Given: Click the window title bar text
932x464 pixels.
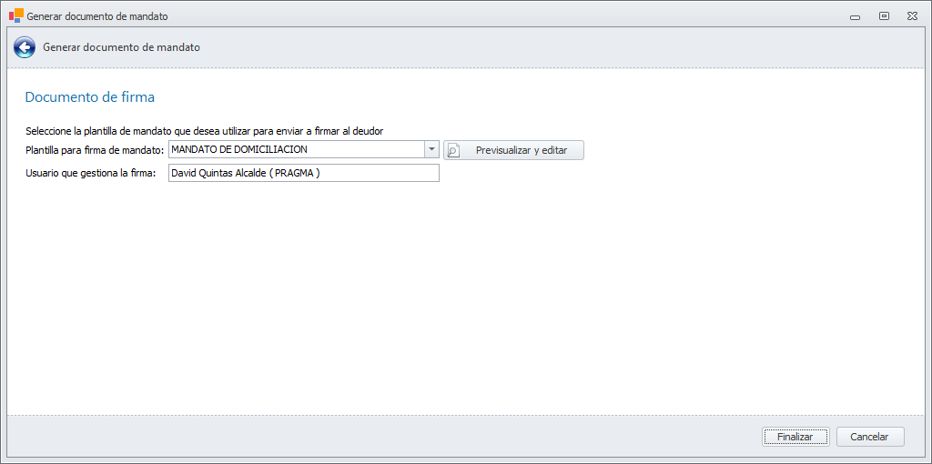Looking at the screenshot, I should [97, 16].
